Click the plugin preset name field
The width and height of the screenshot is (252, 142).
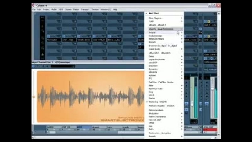(x=61, y=66)
